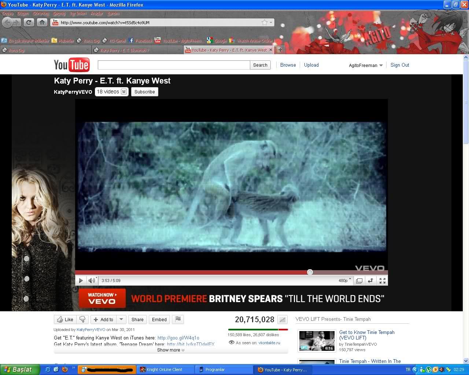Open the goo.gl iTunes link in description
The image size is (469, 375).
(178, 338)
